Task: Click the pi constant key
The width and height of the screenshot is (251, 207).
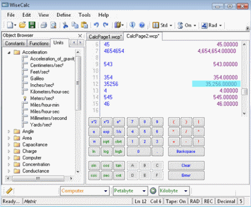Action: (94, 142)
